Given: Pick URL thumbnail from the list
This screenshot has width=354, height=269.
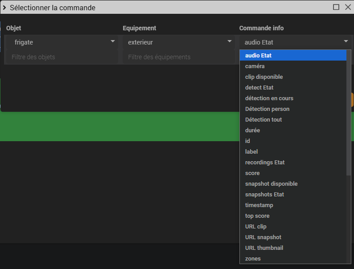Looking at the screenshot, I should click(x=293, y=248).
